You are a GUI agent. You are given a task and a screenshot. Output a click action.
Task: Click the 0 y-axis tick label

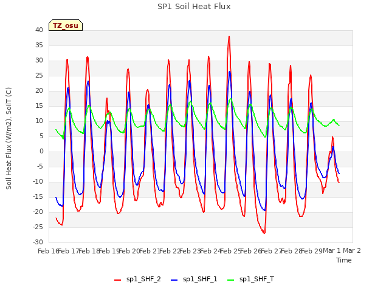[x=41, y=152]
